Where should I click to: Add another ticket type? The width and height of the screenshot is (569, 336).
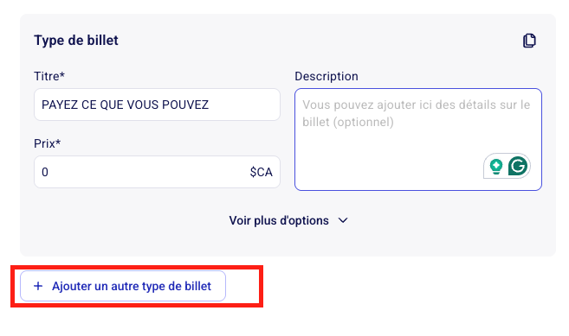(123, 286)
